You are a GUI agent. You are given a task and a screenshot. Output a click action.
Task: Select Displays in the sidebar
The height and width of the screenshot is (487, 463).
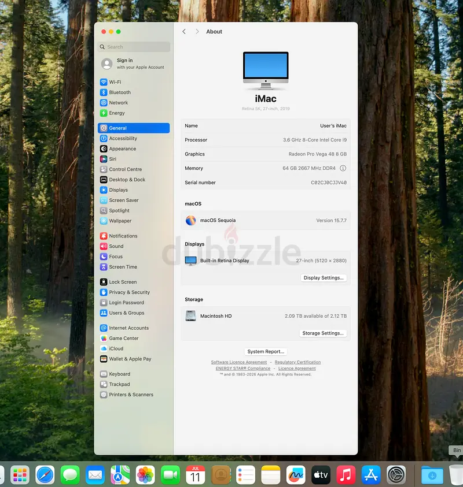pos(134,189)
